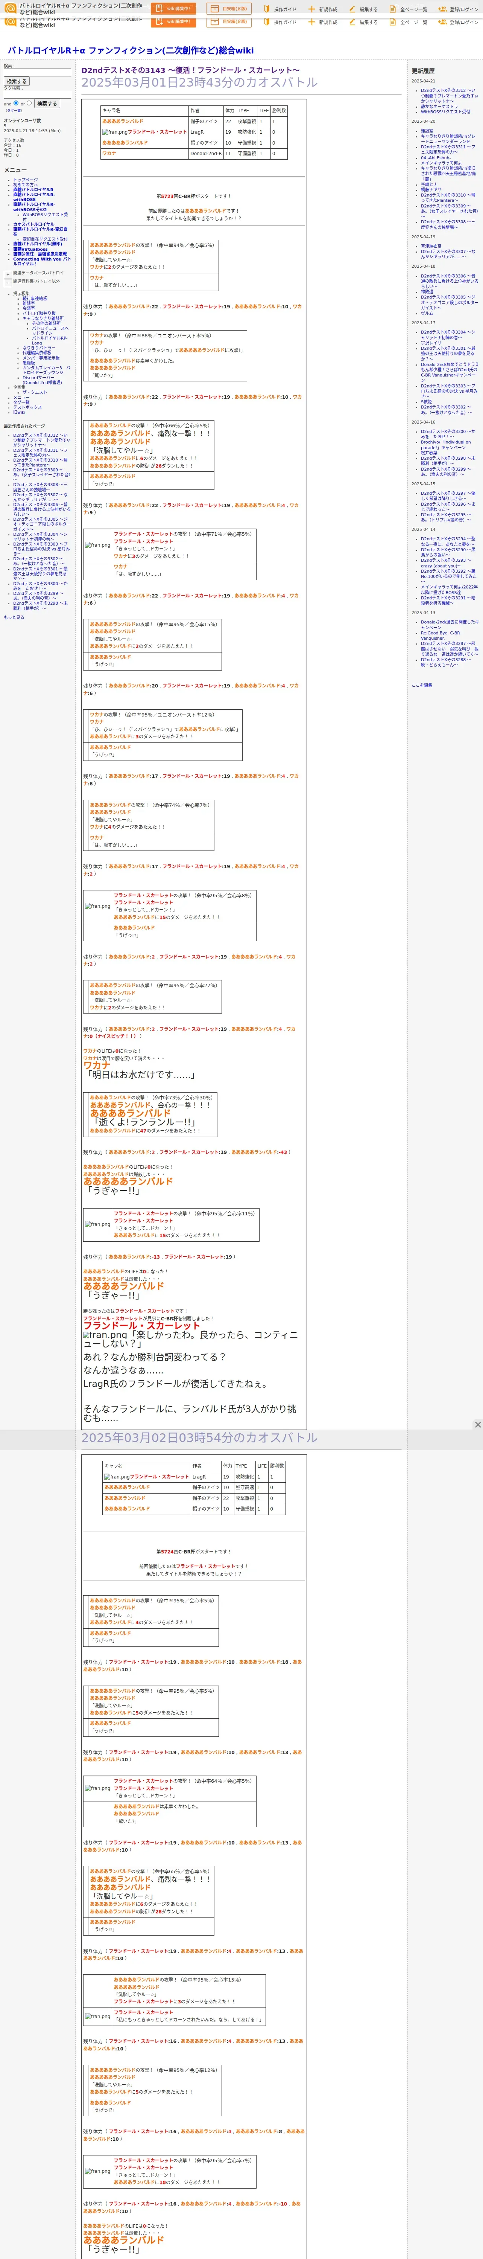Open 直轄@雀荘 最強雀鬼決定戦 menu link
The height and width of the screenshot is (2259, 483).
[39, 254]
